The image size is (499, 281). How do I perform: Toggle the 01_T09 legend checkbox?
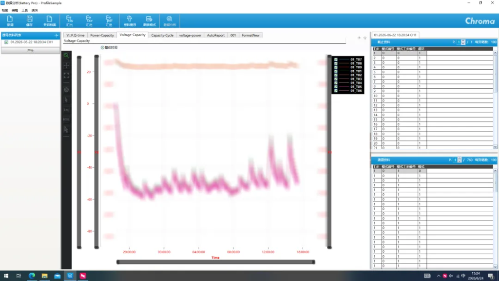[x=336, y=67]
